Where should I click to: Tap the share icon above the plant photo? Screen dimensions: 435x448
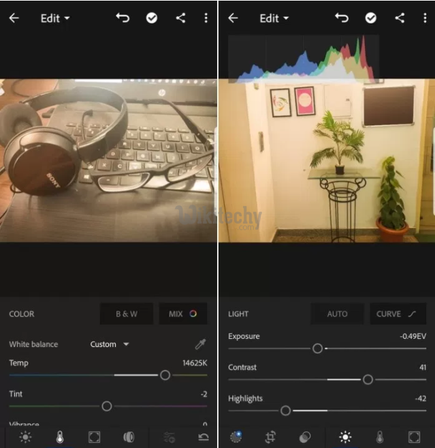point(400,18)
